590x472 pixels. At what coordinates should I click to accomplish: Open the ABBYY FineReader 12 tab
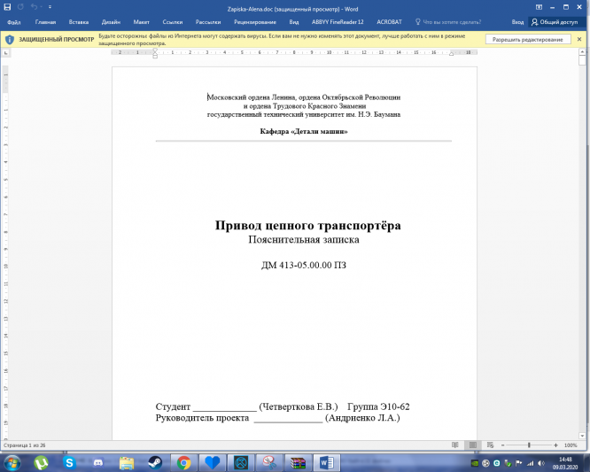(x=338, y=22)
